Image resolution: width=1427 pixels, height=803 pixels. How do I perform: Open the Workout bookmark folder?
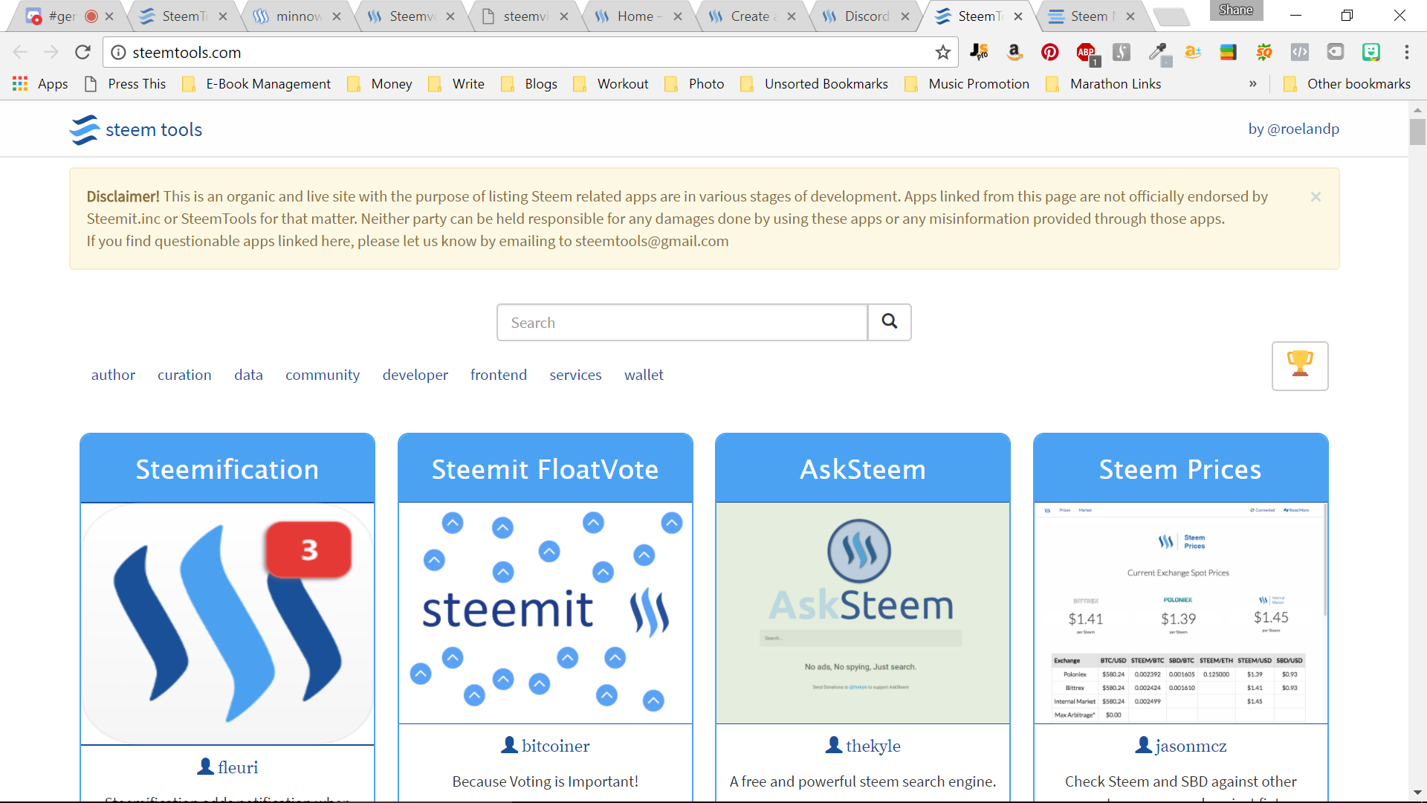coord(611,84)
